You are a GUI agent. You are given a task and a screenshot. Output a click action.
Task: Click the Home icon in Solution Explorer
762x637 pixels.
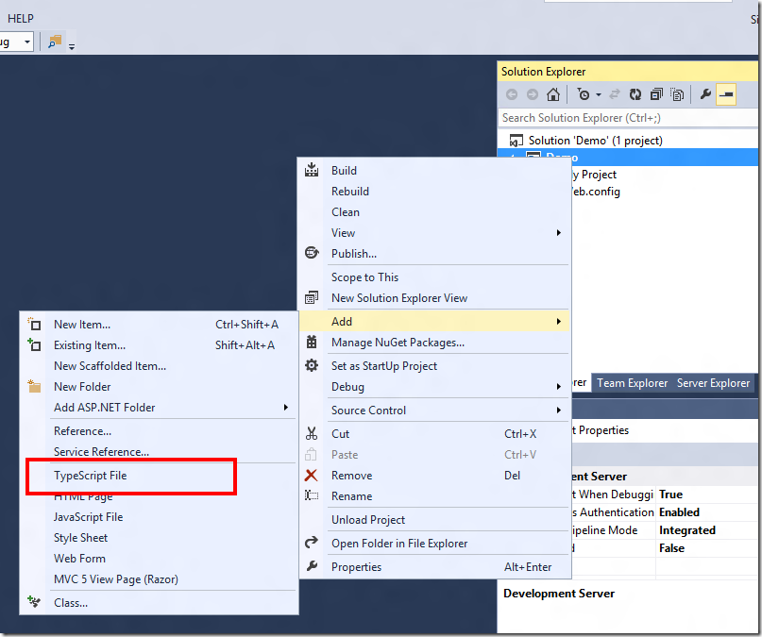point(554,94)
